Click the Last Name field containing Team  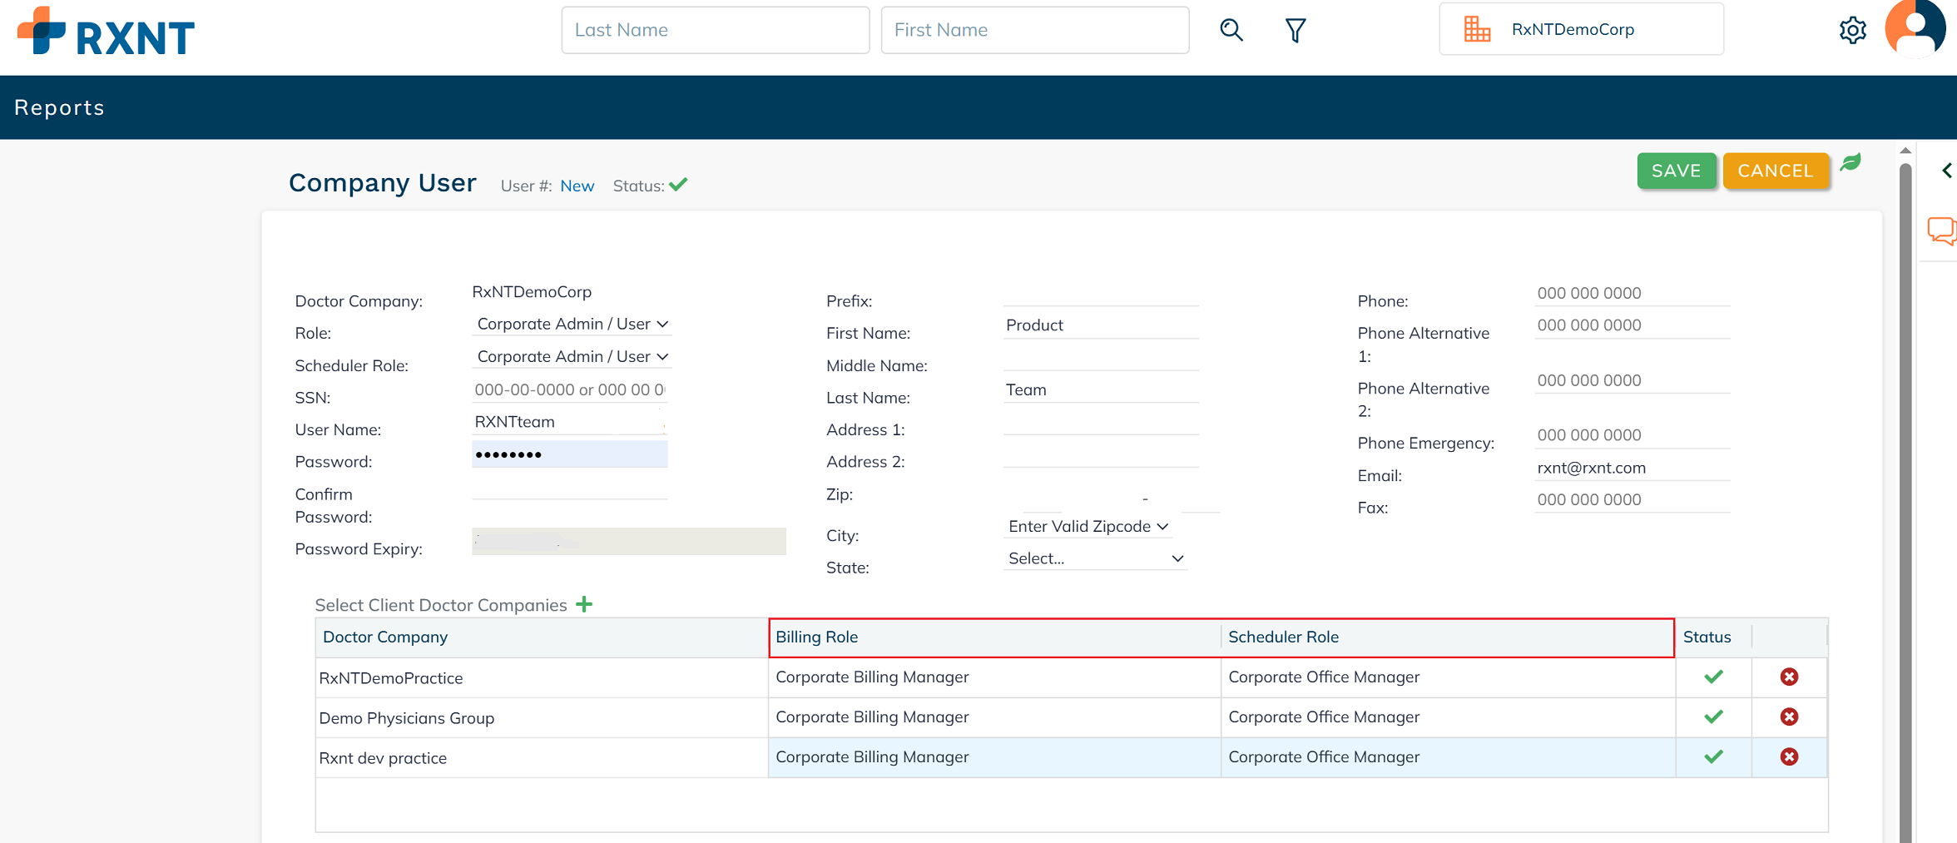pyautogui.click(x=1101, y=390)
